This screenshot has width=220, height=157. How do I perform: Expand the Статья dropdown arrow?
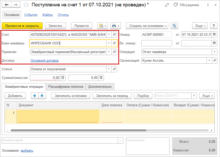(x=109, y=69)
